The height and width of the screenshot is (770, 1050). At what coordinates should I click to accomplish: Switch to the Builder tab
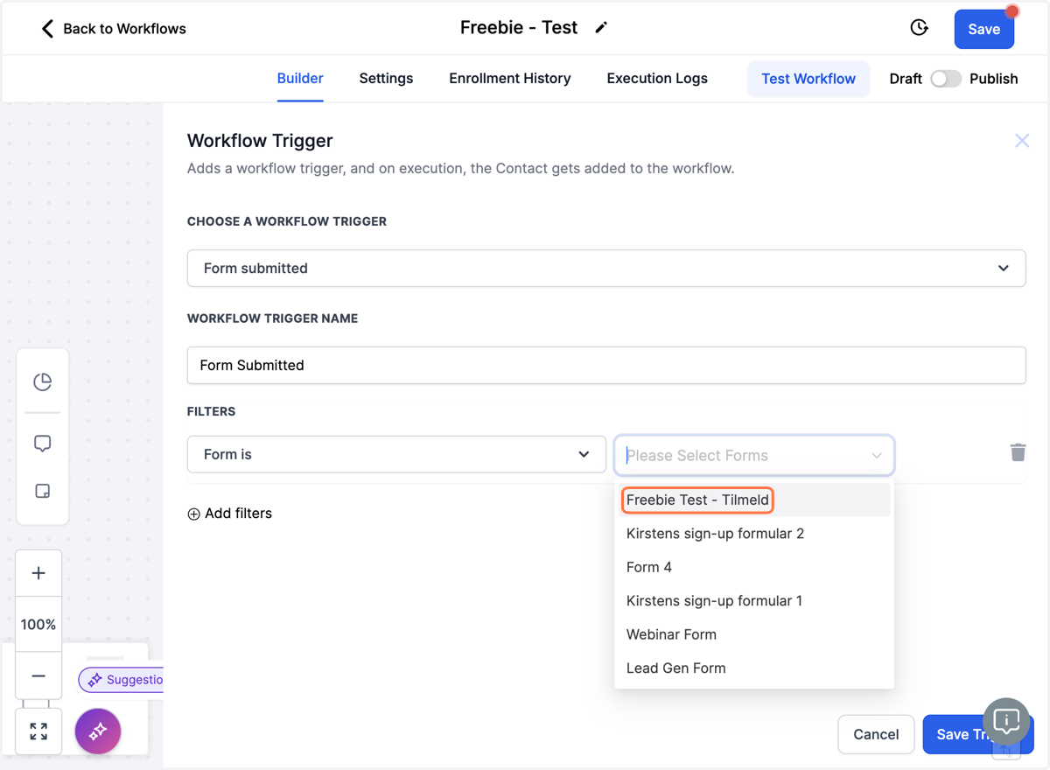[x=300, y=79]
